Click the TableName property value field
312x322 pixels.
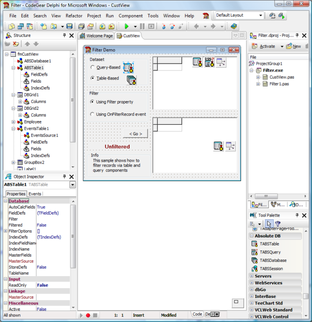pos(53,273)
